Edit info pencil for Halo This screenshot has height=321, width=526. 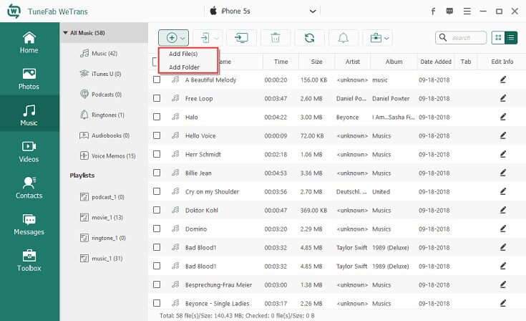coord(502,117)
